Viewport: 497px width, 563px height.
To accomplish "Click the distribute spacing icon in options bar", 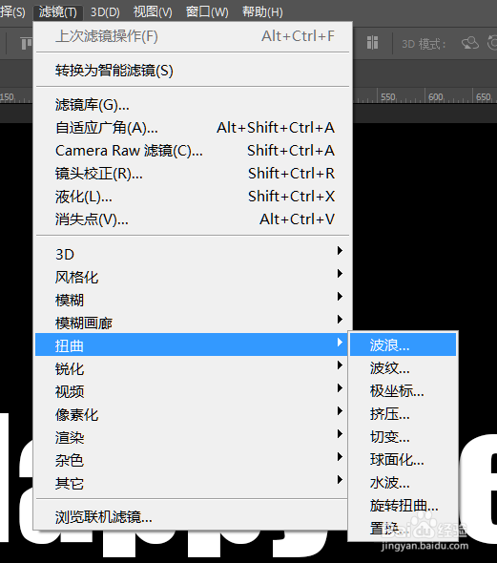I will point(372,43).
